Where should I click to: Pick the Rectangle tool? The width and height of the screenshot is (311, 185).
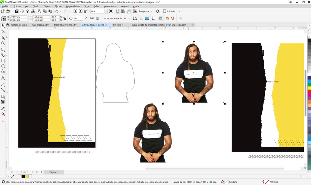(x=3, y=60)
